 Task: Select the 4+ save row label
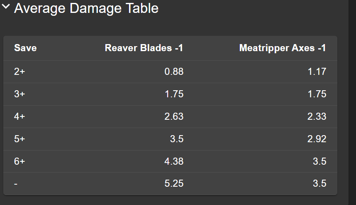coord(20,116)
